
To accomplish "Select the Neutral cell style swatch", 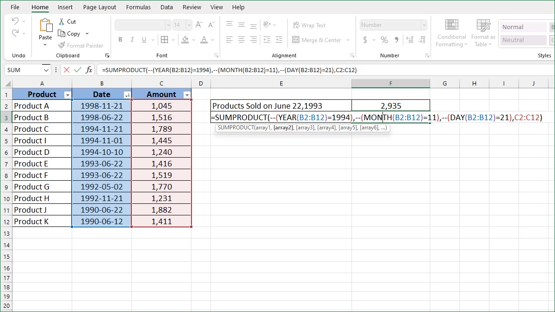I will click(x=523, y=40).
